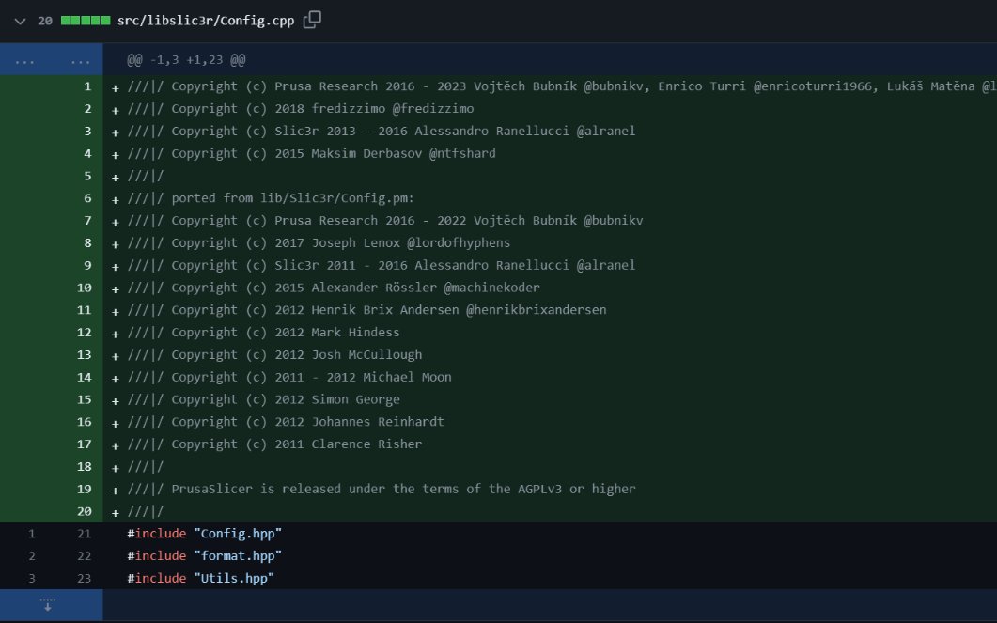Click the Mark Hindess copyright line
Screen dimensions: 997x623
[263, 333]
